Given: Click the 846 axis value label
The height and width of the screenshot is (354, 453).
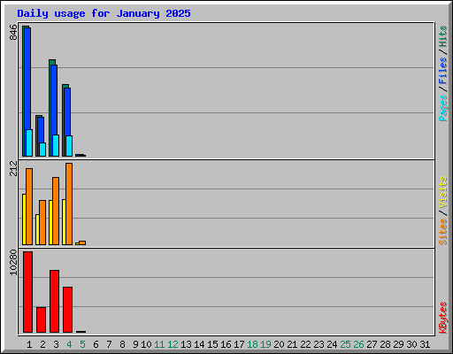Looking at the screenshot, I should pos(13,32).
